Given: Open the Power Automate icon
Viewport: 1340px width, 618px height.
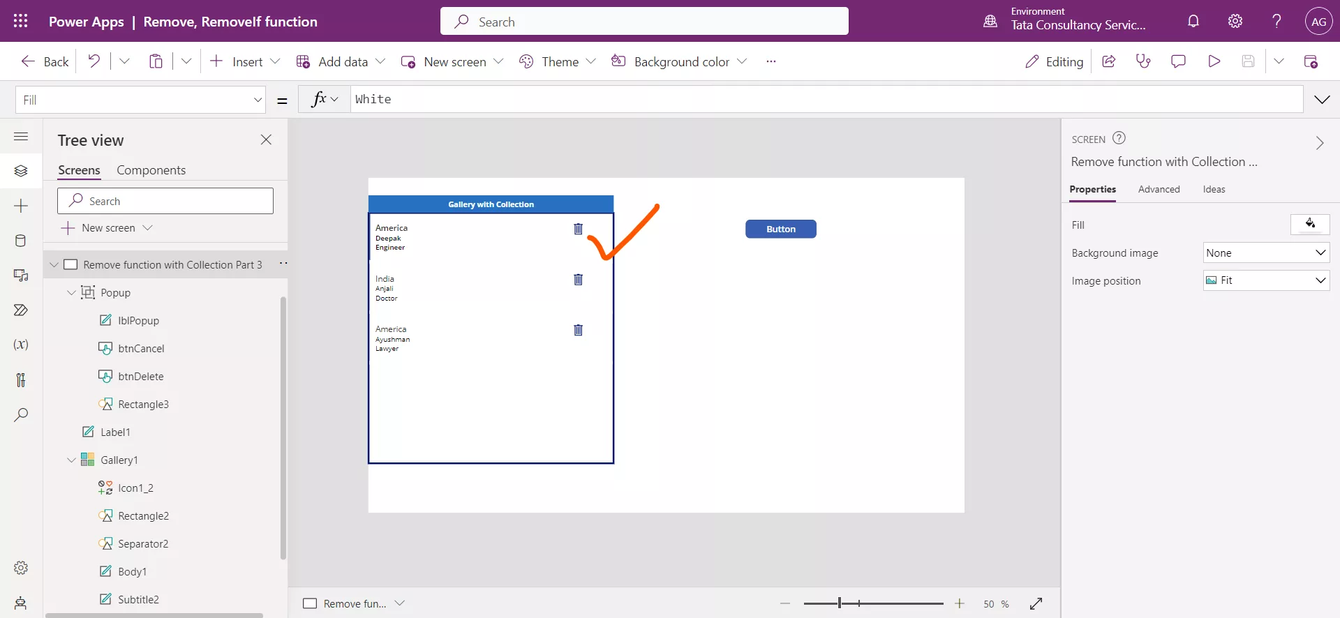Looking at the screenshot, I should click(x=21, y=310).
